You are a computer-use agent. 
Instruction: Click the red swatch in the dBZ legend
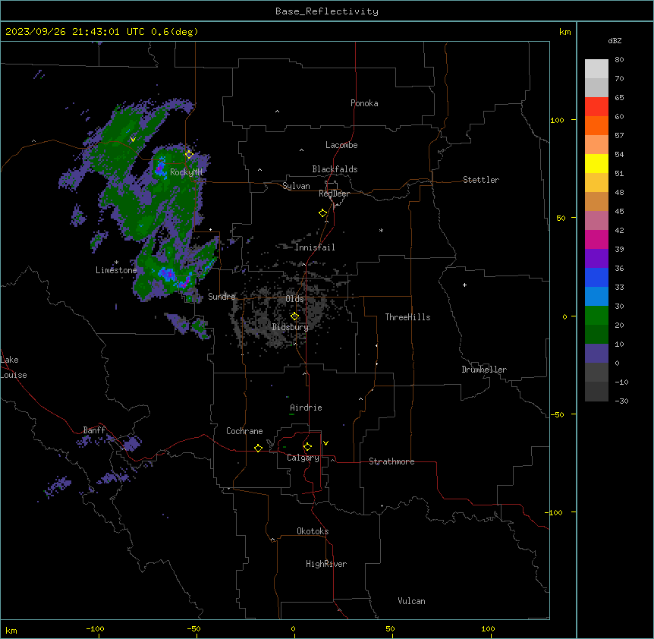coord(596,107)
